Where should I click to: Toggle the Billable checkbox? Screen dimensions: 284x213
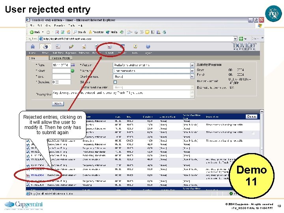point(115,82)
